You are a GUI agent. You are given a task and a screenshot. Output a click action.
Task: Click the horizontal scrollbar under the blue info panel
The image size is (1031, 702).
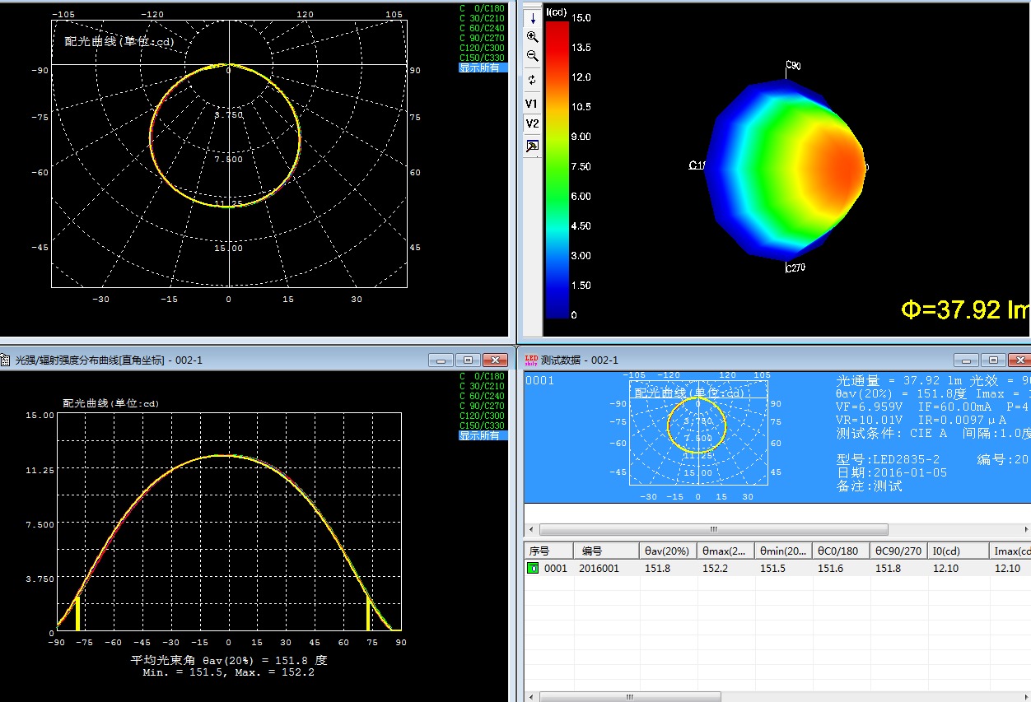point(713,529)
